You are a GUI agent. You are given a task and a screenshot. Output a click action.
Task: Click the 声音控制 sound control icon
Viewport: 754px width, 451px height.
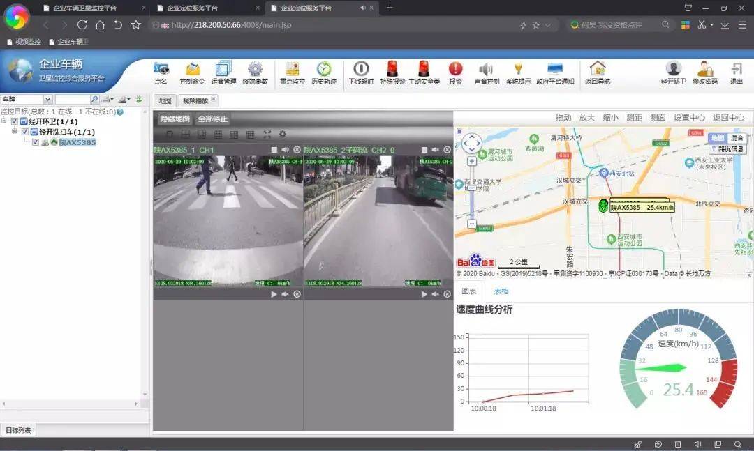click(x=486, y=70)
